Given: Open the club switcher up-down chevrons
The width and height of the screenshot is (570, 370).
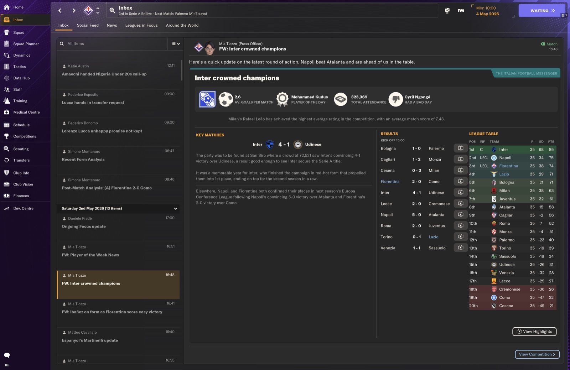Looking at the screenshot, I should click(98, 10).
